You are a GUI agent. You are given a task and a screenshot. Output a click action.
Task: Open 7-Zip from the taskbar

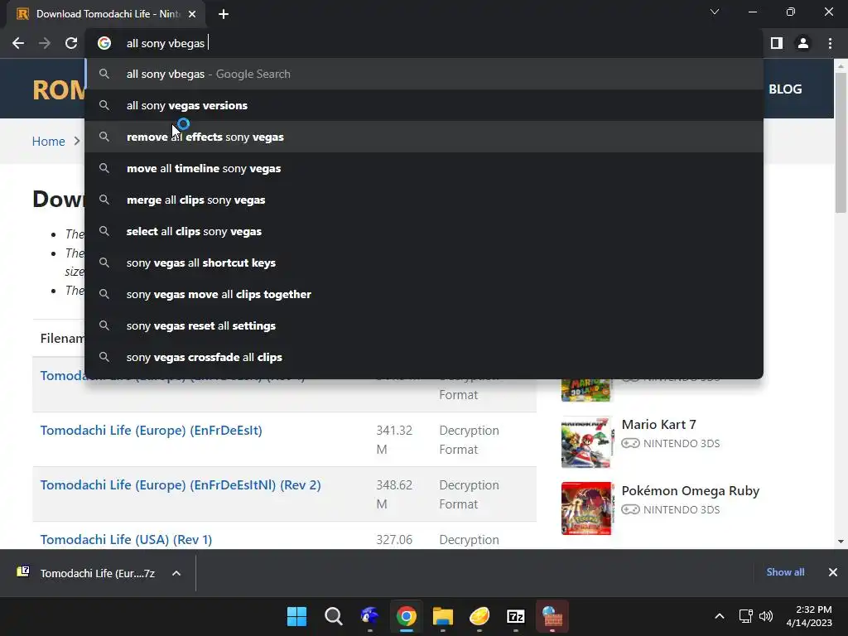(516, 616)
